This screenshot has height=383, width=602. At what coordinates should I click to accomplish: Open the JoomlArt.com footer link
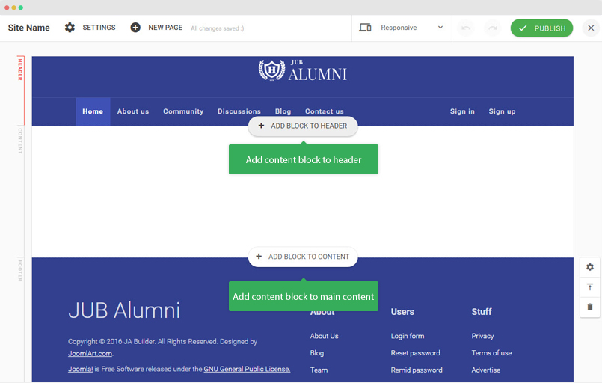(x=90, y=354)
